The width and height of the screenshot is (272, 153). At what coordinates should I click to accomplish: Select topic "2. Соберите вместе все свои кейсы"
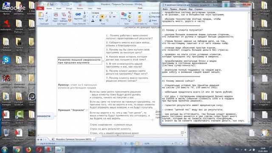click(128, 44)
